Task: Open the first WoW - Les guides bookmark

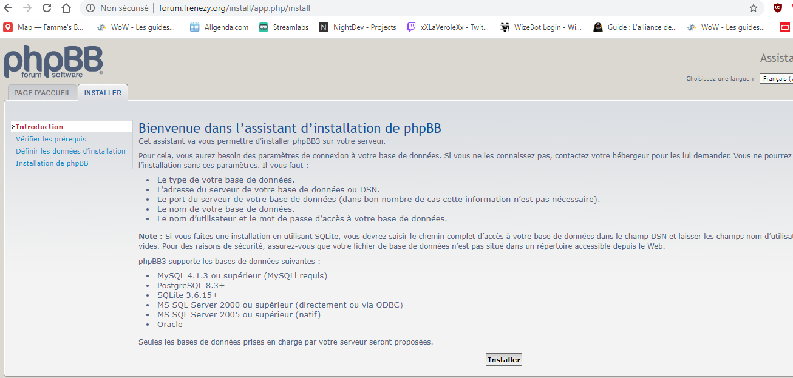Action: pos(135,27)
